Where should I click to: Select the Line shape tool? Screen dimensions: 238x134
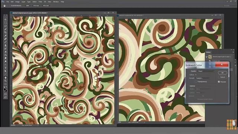click(x=6, y=74)
